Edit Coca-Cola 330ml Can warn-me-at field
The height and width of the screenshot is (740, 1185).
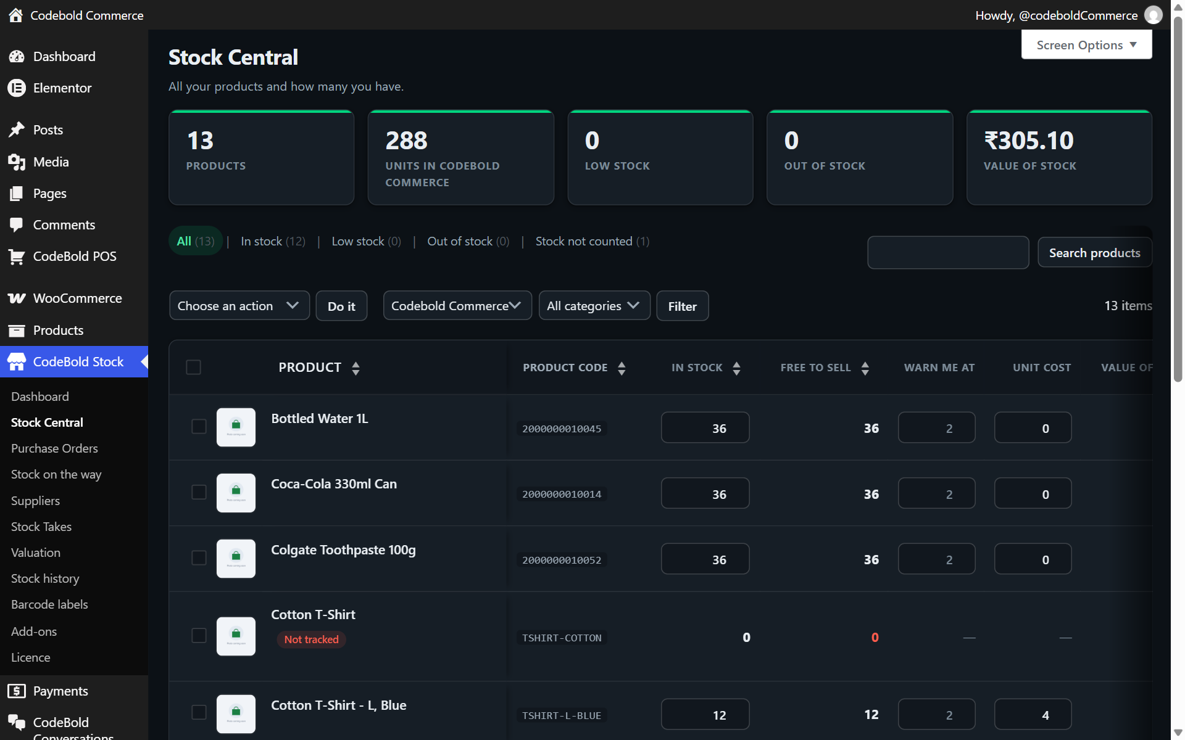point(936,493)
